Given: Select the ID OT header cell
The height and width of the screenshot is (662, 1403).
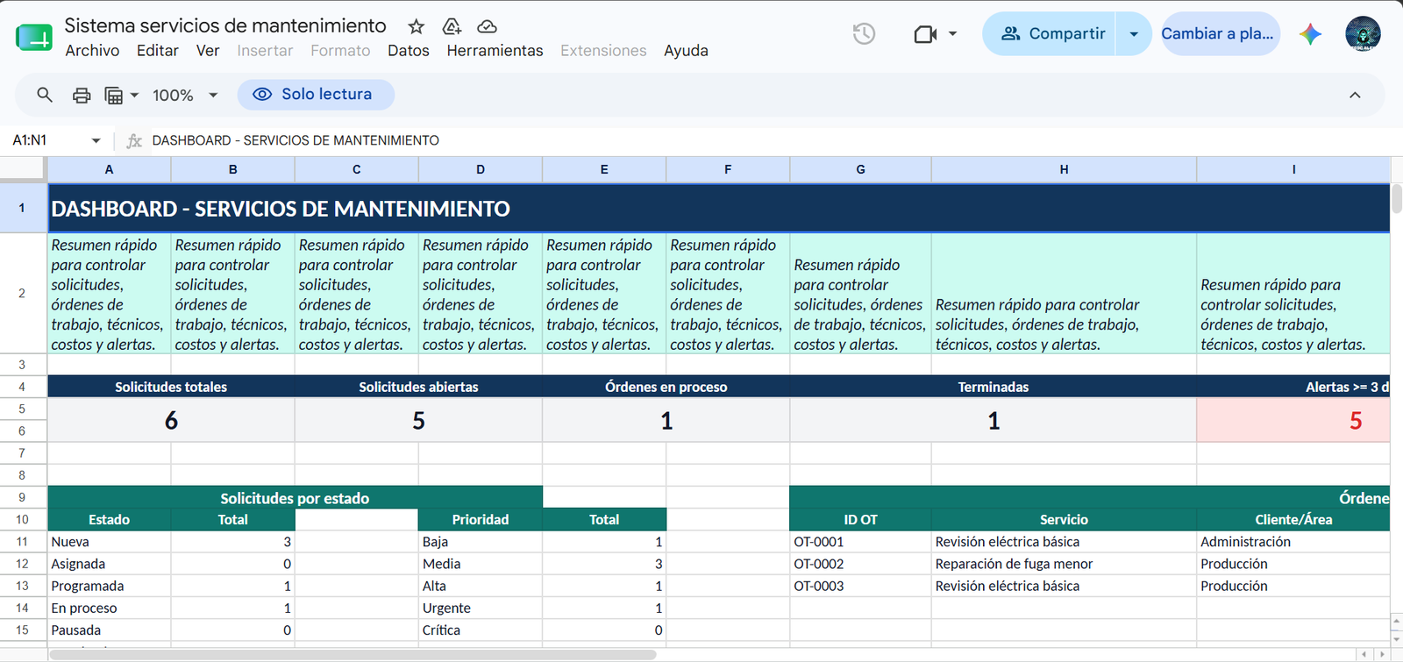Looking at the screenshot, I should [860, 520].
